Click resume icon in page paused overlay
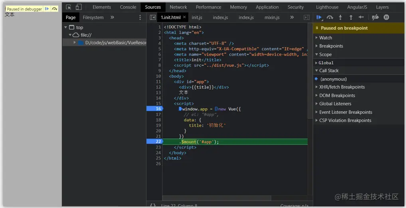Image resolution: width=406 pixels, height=208 pixels. point(47,9)
